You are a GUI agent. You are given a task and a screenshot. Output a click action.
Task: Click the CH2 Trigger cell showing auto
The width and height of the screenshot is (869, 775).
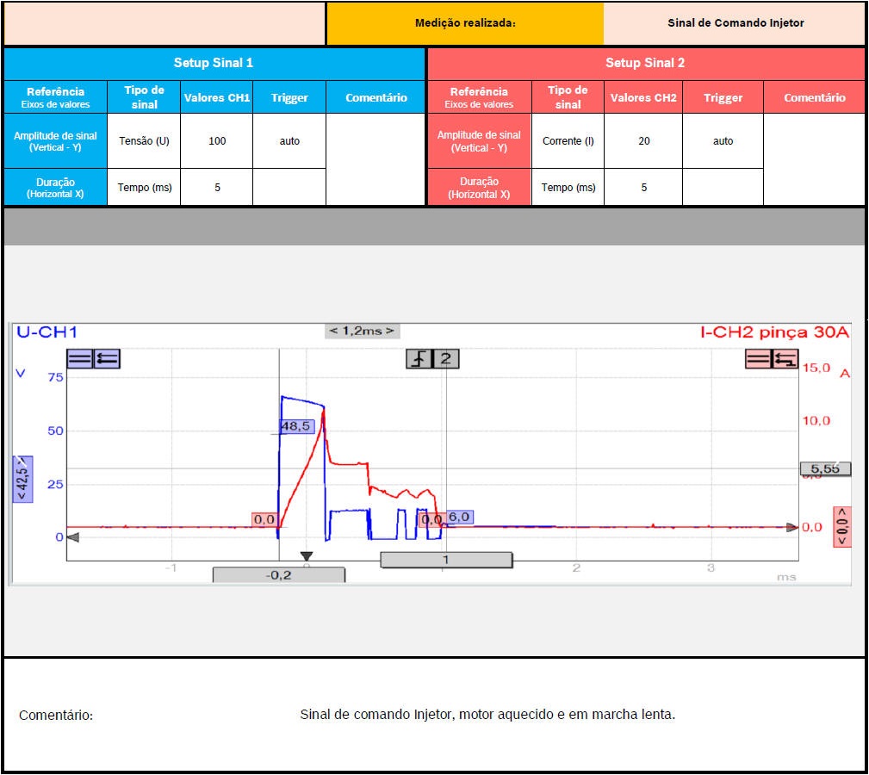tap(723, 140)
